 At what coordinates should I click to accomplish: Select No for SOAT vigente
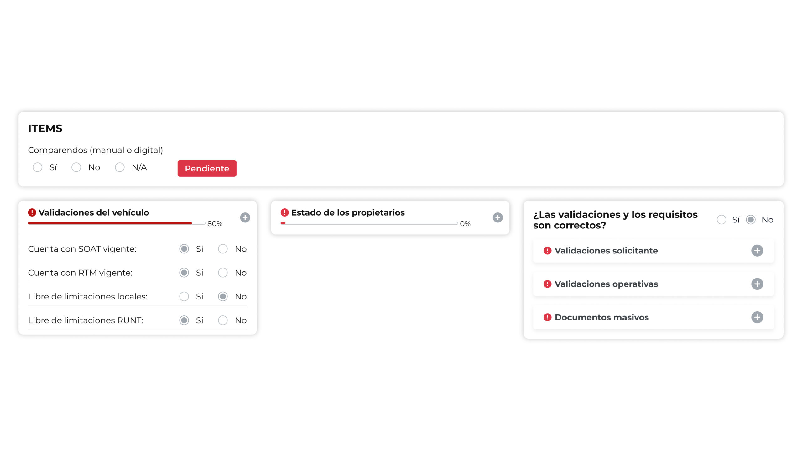223,249
